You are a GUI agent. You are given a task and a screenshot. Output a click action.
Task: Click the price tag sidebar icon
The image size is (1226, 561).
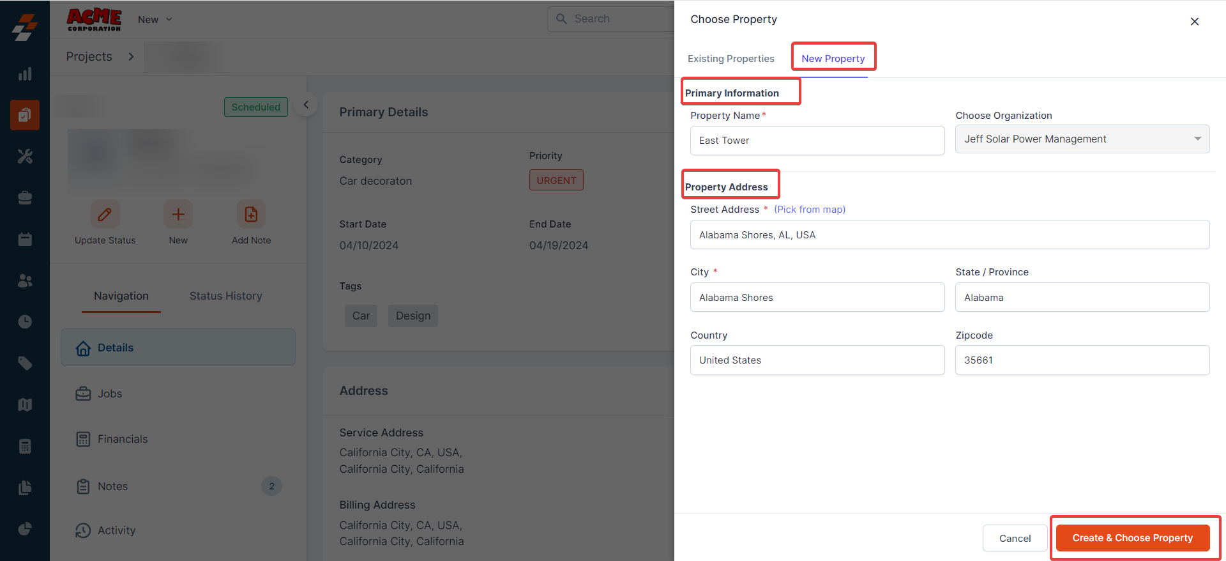[25, 364]
